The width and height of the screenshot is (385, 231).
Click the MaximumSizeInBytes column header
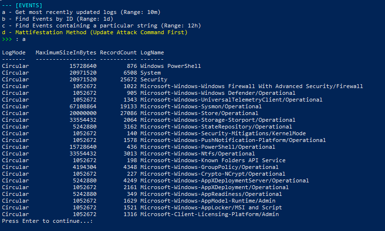click(x=66, y=52)
